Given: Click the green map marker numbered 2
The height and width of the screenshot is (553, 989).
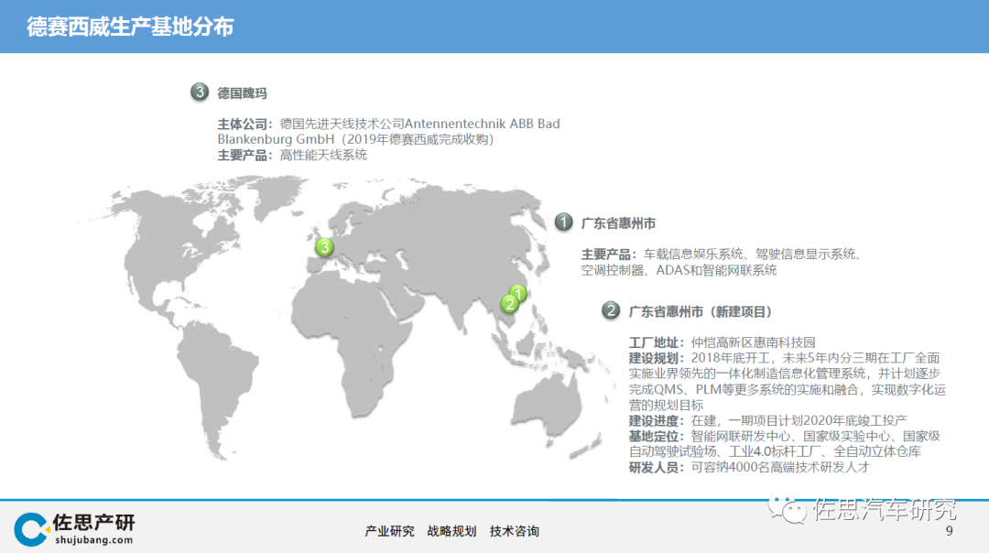Looking at the screenshot, I should 510,304.
